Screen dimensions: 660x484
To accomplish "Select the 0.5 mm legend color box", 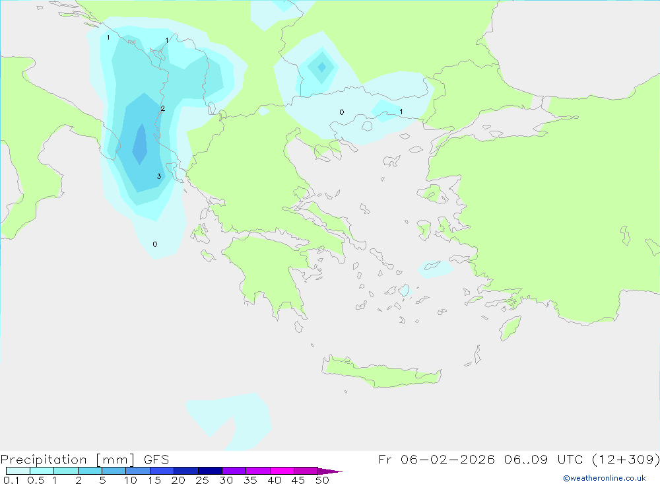I will (x=42, y=471).
